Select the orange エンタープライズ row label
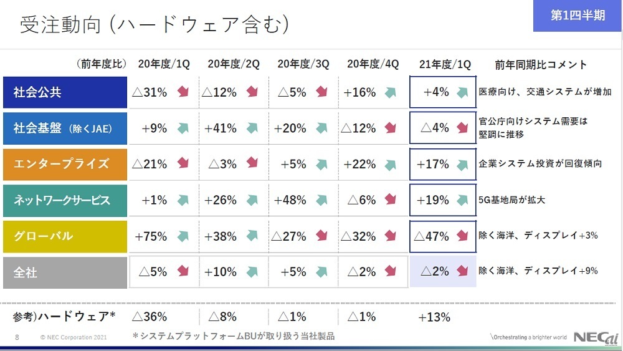The height and width of the screenshot is (351, 623). [65, 164]
